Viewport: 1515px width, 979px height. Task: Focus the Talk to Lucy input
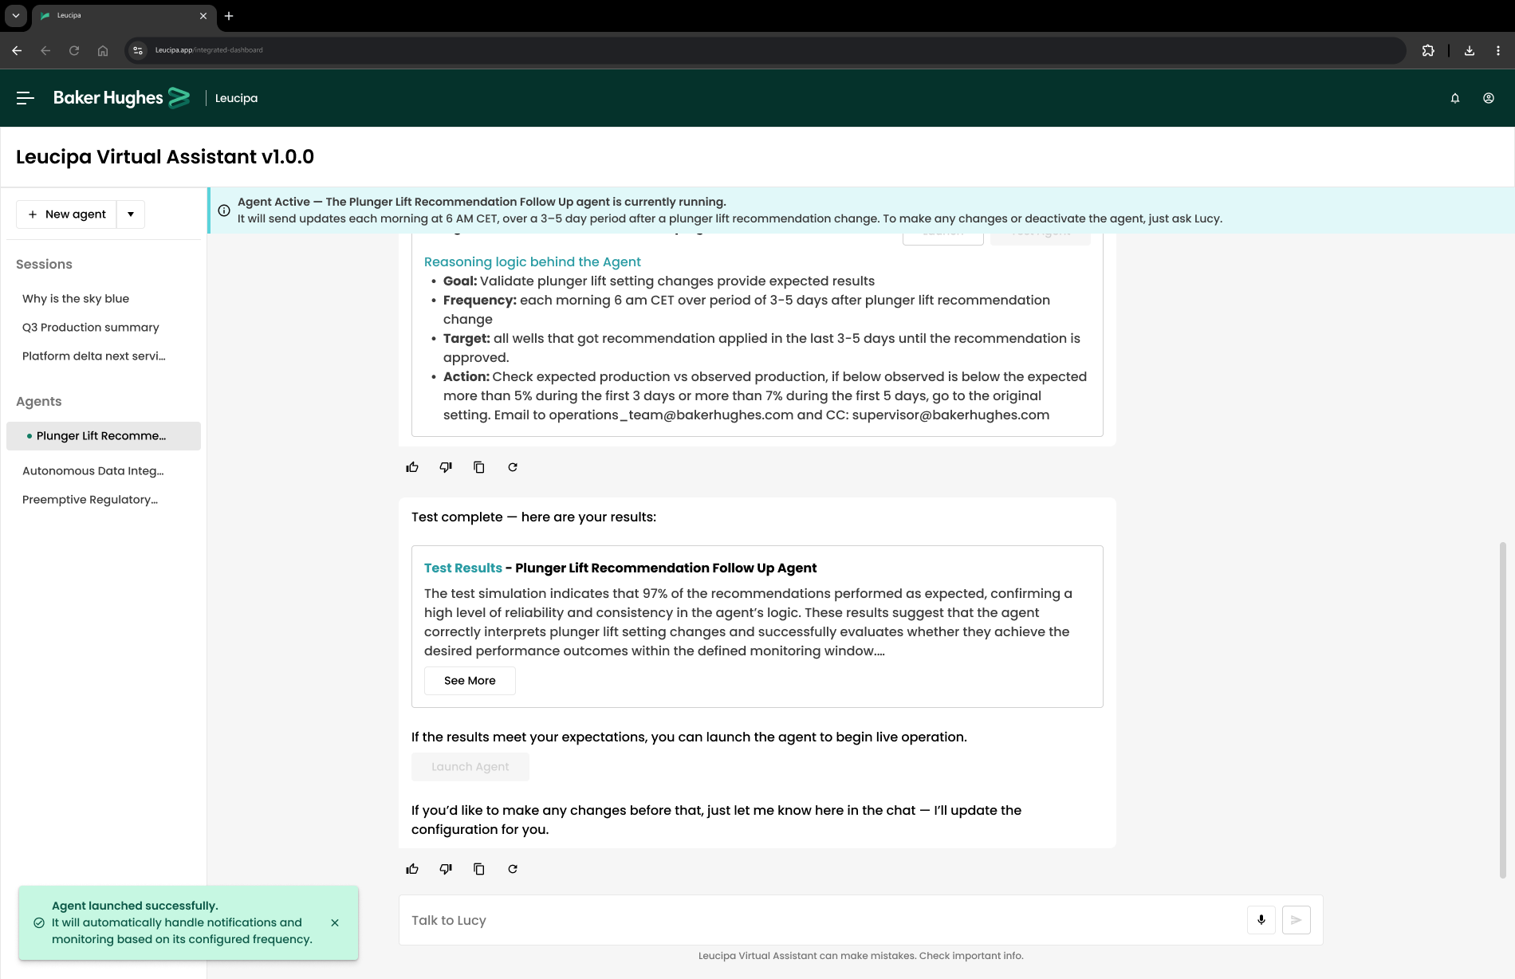(x=821, y=920)
